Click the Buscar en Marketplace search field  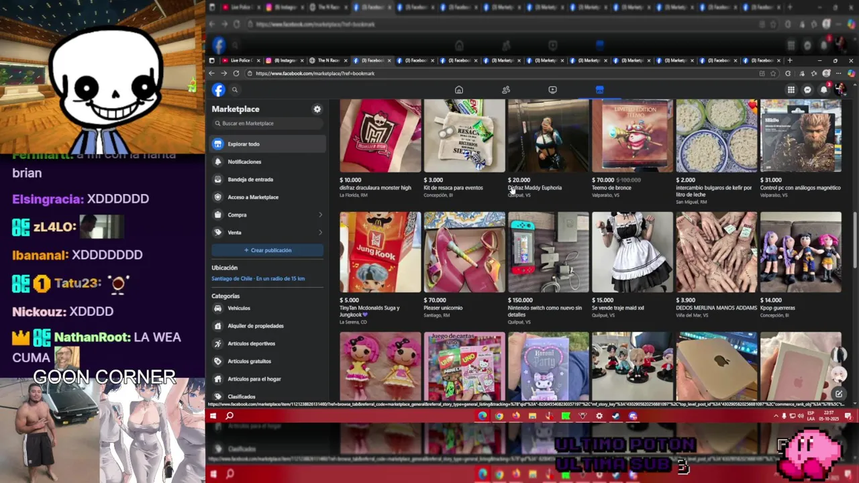(x=267, y=123)
